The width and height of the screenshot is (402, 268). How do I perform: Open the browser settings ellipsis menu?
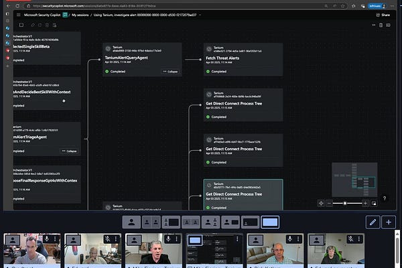point(392,5)
